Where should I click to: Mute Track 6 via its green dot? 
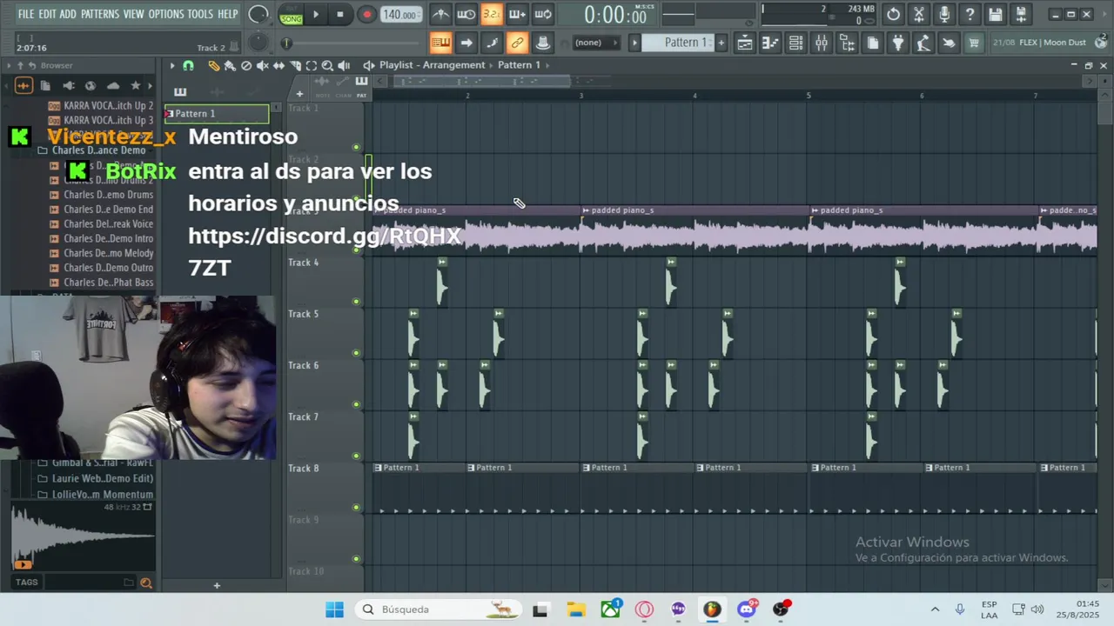356,404
